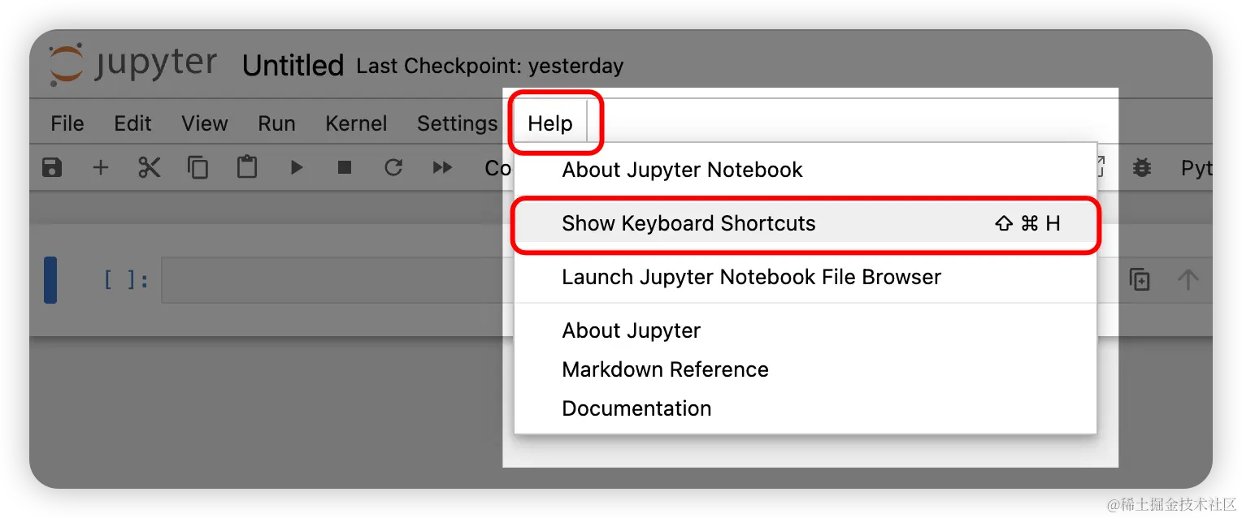This screenshot has width=1242, height=518.
Task: Click the Save notebook icon
Action: tap(52, 168)
